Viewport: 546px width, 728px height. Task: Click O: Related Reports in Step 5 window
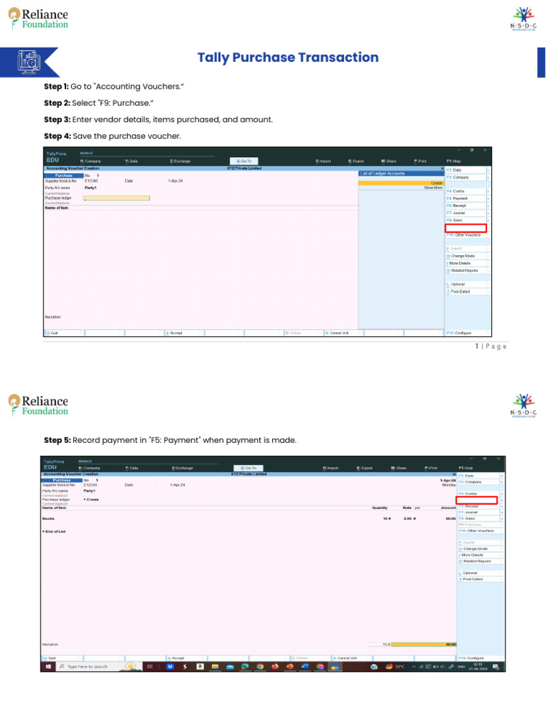tap(478, 561)
